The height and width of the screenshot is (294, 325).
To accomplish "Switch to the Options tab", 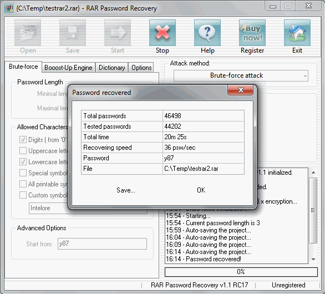I will [141, 68].
